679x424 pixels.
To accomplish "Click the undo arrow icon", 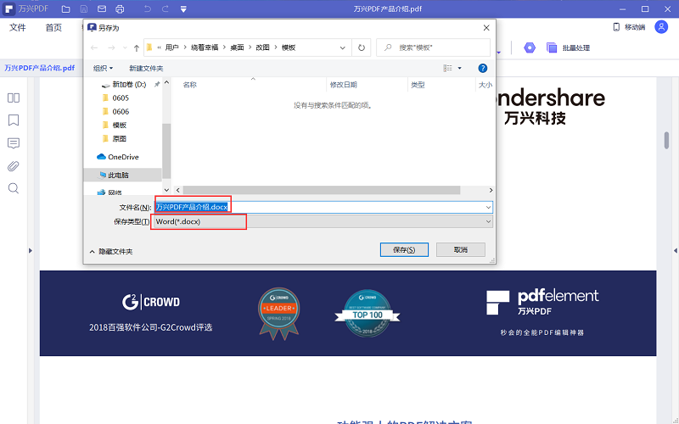I will pos(147,9).
